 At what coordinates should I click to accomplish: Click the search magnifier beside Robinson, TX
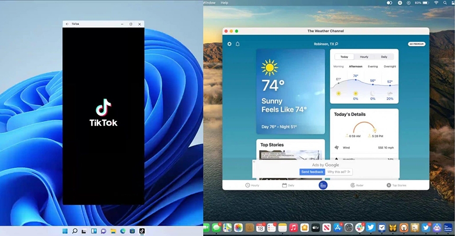(337, 44)
